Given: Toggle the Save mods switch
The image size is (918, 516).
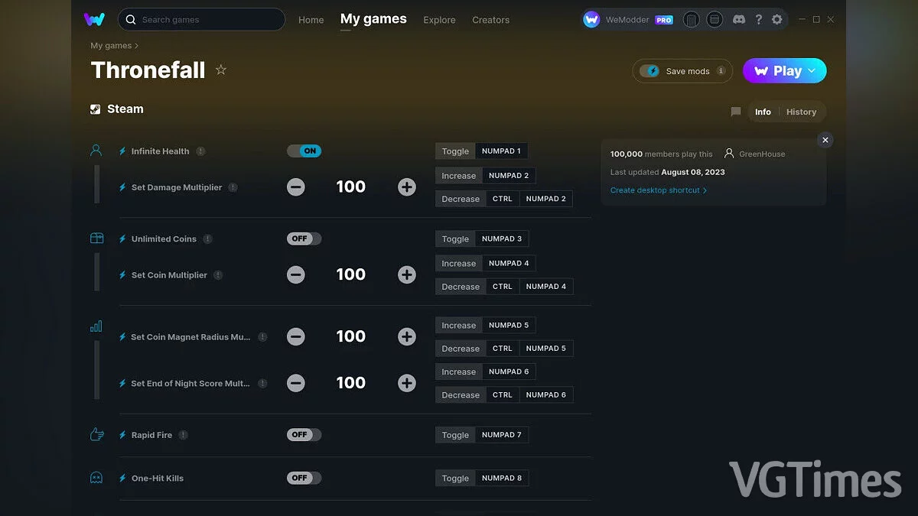Looking at the screenshot, I should point(649,71).
